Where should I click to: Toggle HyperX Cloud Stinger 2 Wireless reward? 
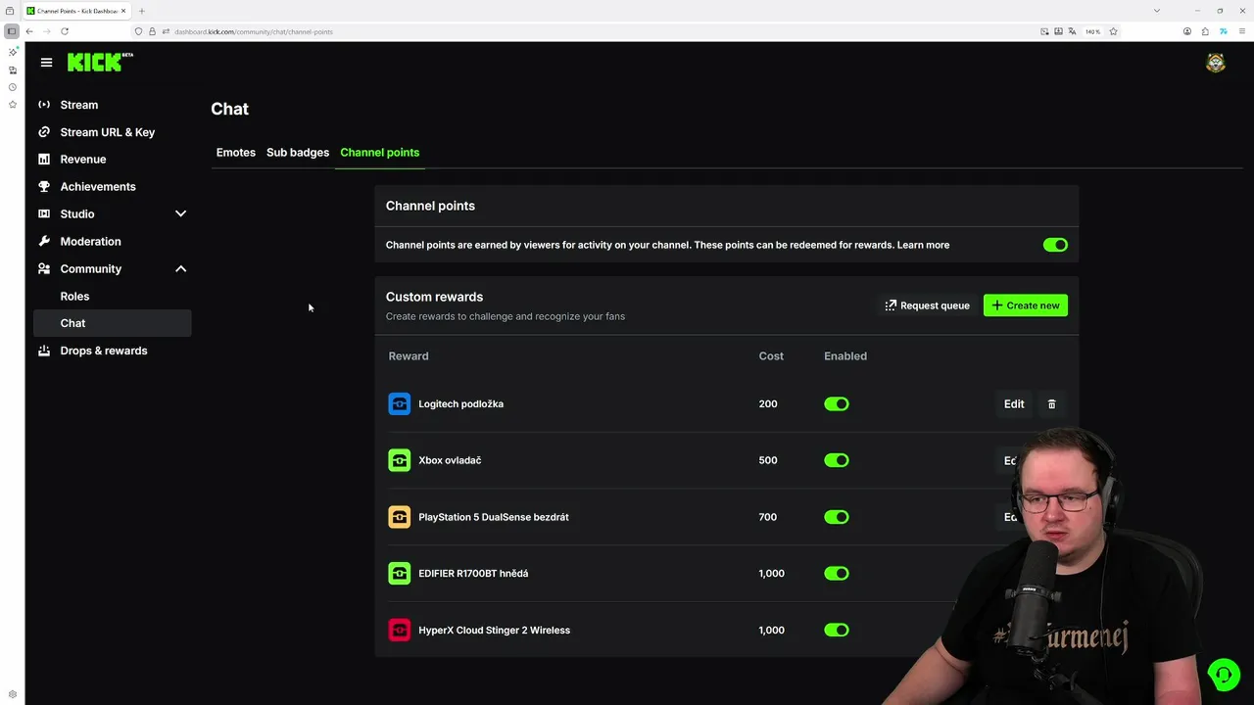pyautogui.click(x=837, y=631)
